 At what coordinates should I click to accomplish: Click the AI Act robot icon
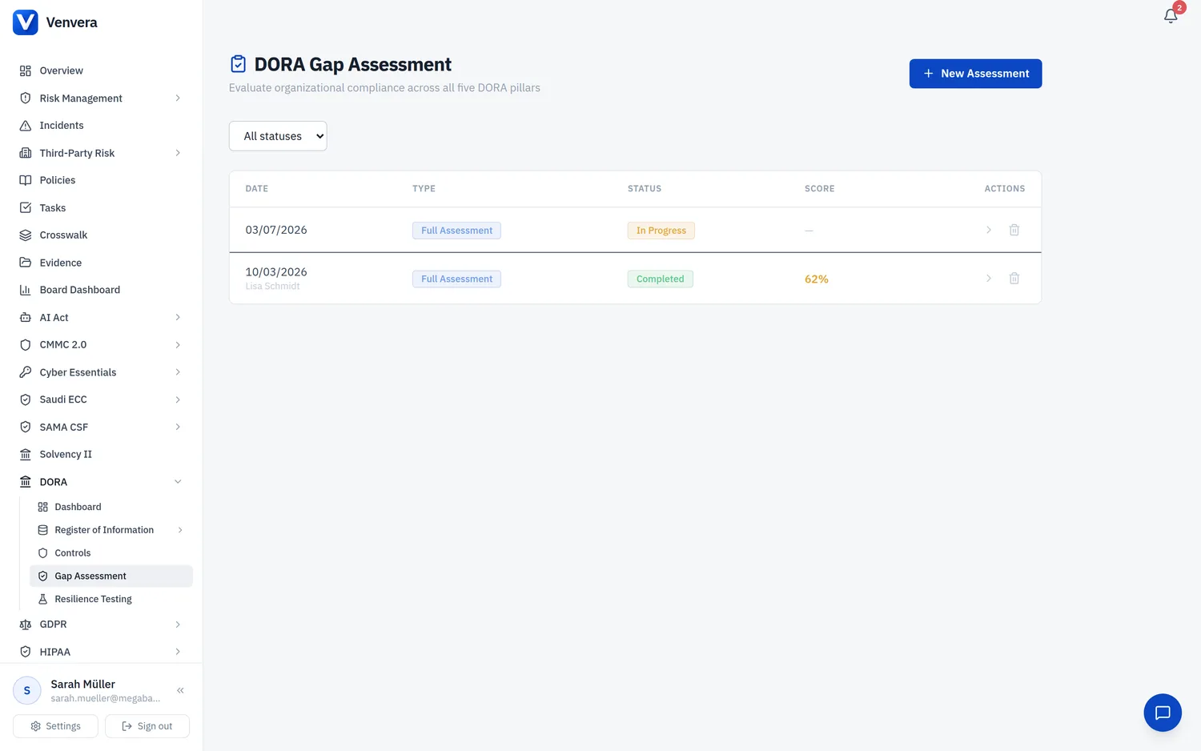click(x=26, y=317)
